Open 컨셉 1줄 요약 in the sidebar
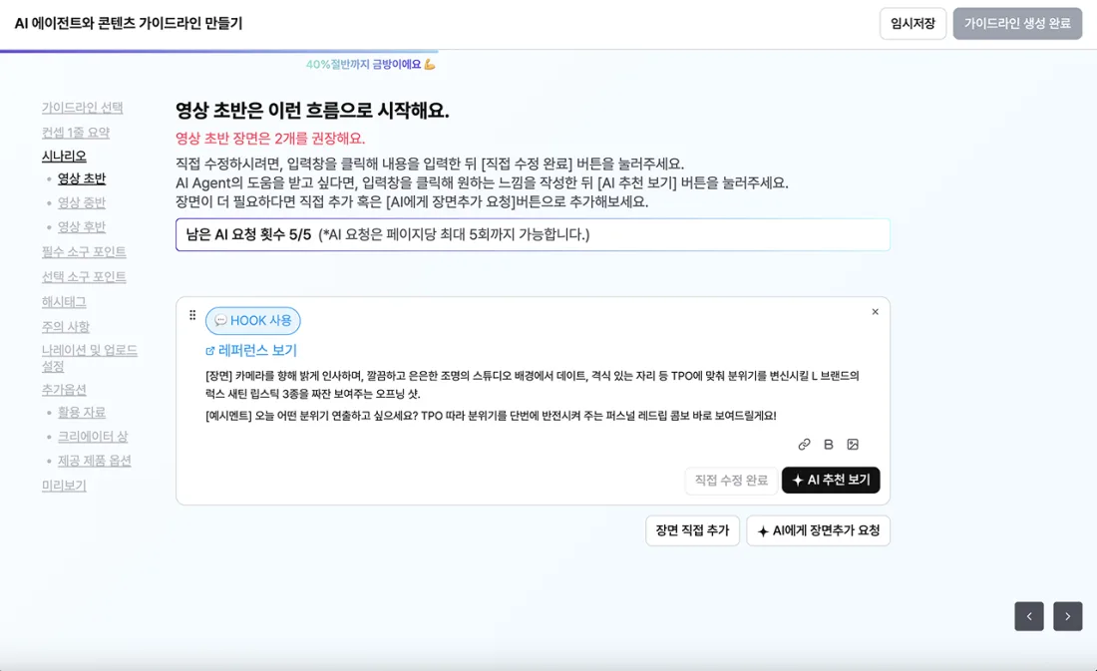 point(76,133)
